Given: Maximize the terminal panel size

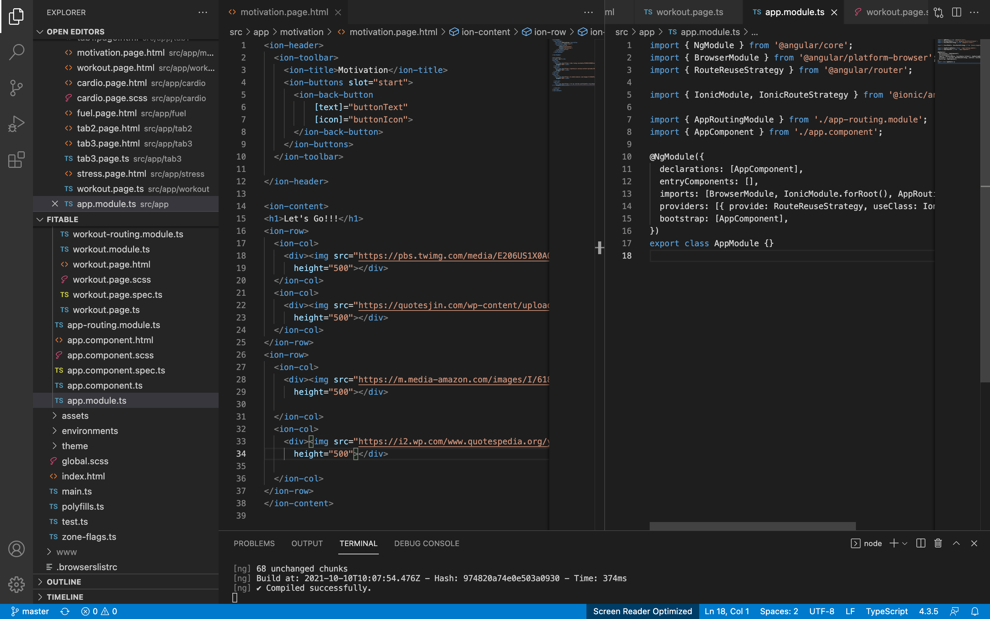Looking at the screenshot, I should (x=956, y=543).
